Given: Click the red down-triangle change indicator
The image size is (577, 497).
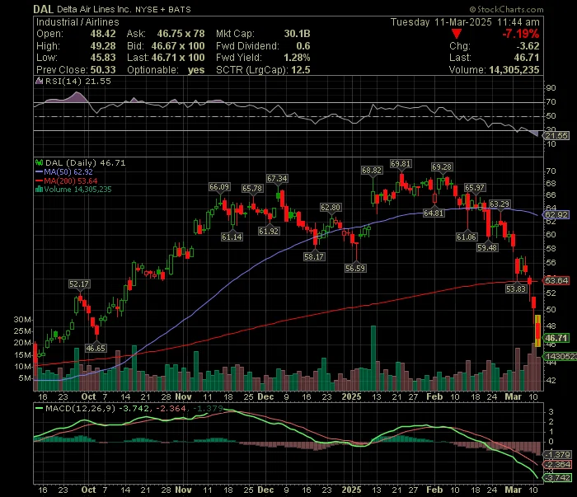Looking at the screenshot, I should click(457, 35).
